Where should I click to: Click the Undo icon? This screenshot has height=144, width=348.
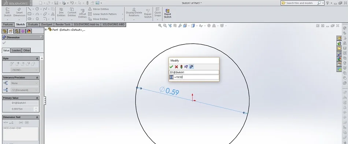71,3
